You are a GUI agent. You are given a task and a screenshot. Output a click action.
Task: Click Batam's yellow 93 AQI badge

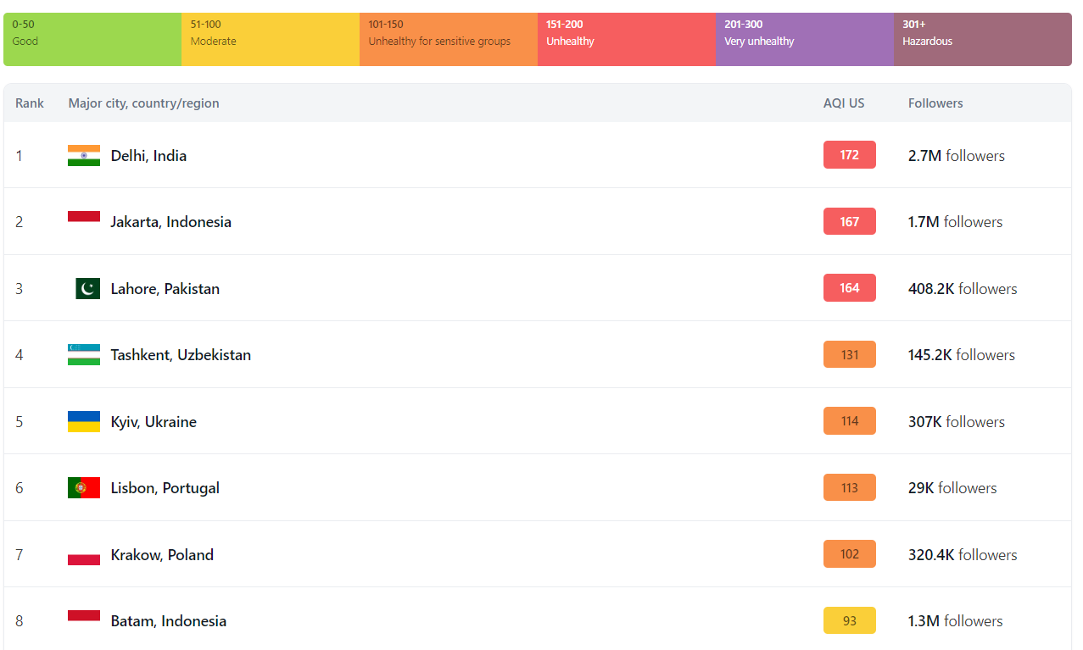pyautogui.click(x=849, y=621)
